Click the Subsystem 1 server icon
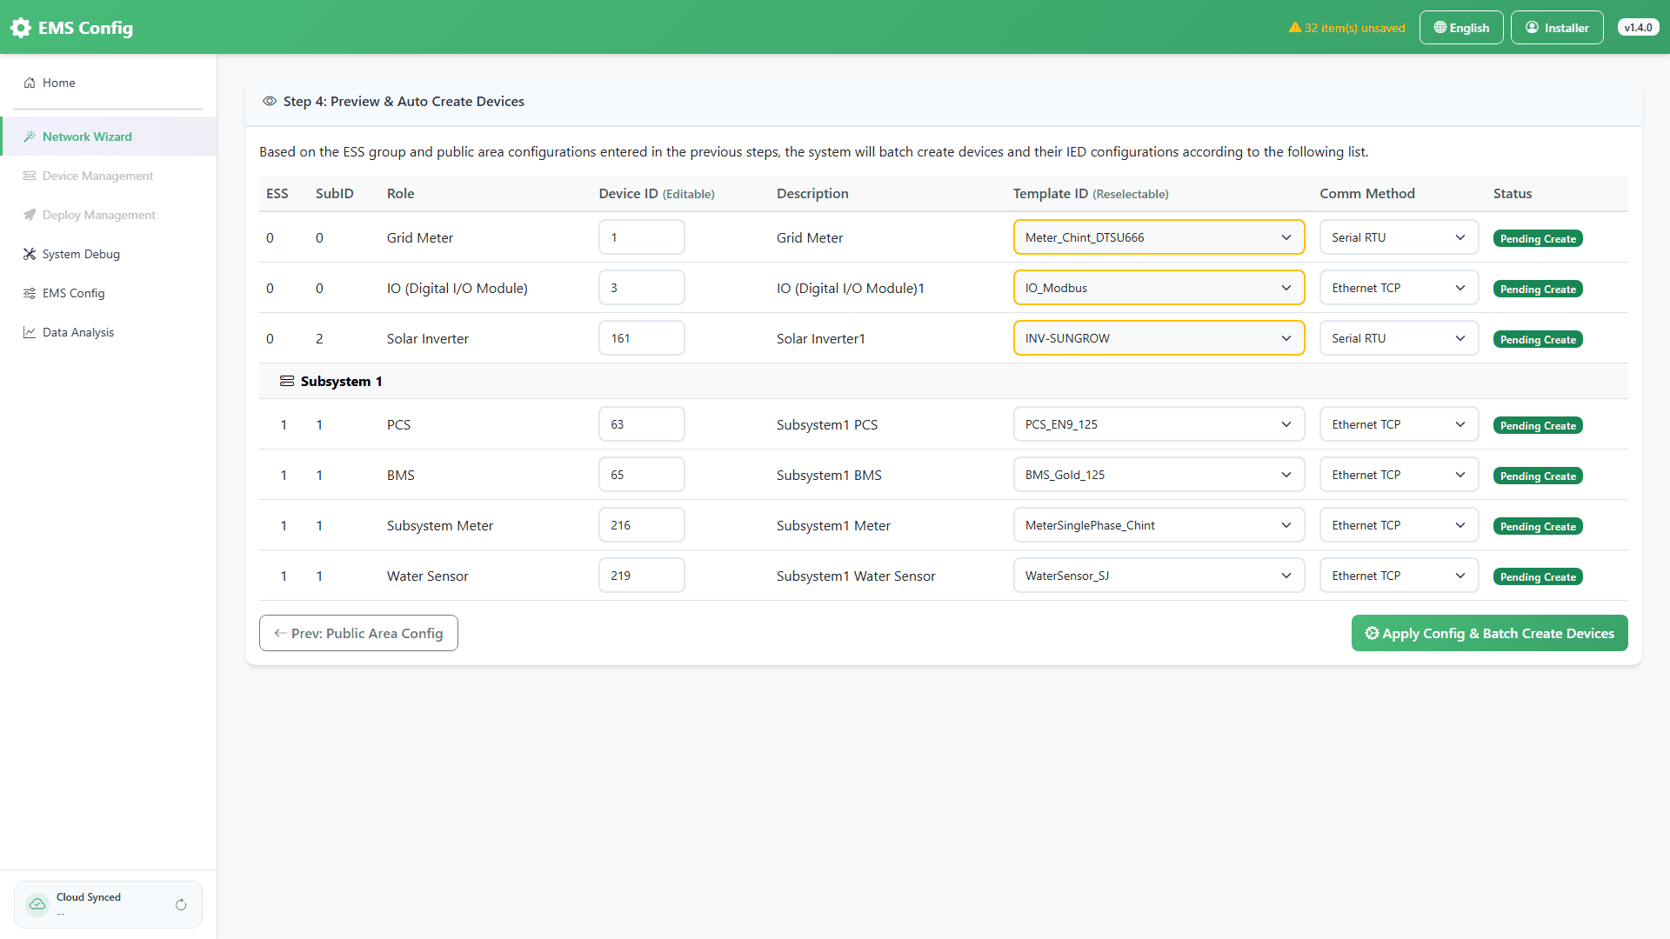The image size is (1670, 939). 286,381
